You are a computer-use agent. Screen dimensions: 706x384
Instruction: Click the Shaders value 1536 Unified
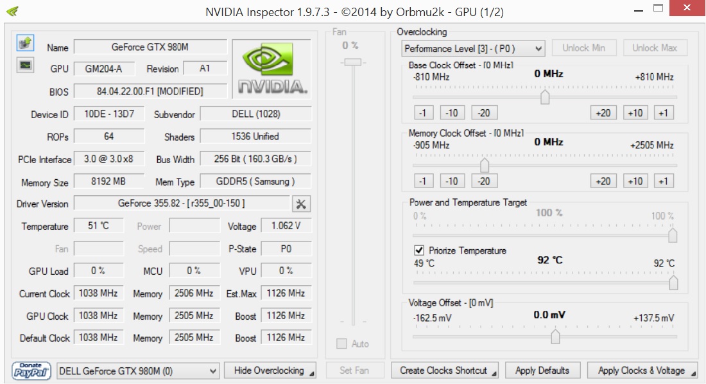pos(255,136)
